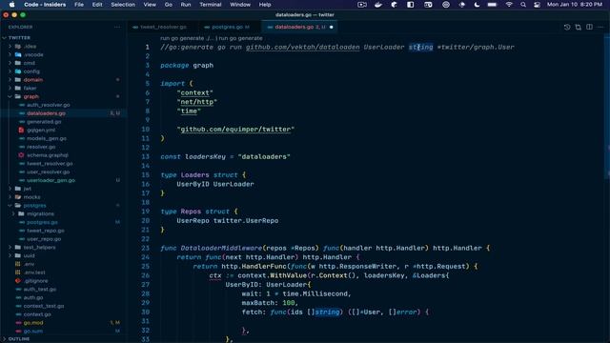The image size is (610, 343).
Task: Collapse the TWITTER workspace root
Action: (4, 38)
